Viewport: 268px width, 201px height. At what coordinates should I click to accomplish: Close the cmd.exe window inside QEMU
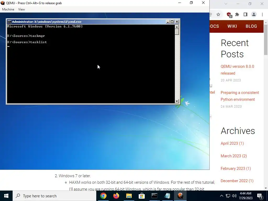tap(177, 22)
